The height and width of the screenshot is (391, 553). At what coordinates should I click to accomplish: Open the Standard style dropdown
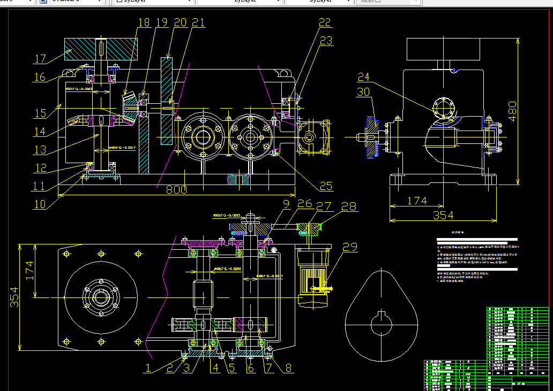77,1
